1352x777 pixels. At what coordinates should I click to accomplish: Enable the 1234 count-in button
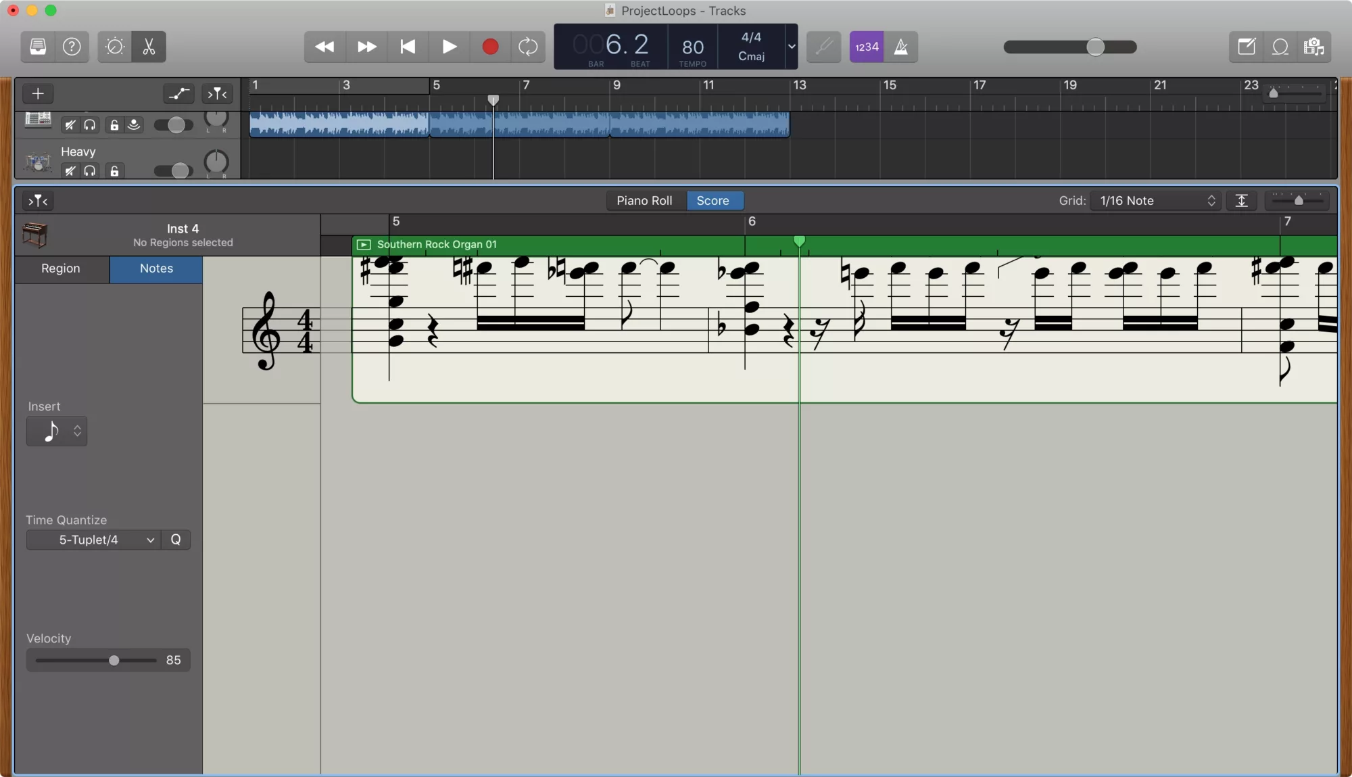click(x=866, y=47)
